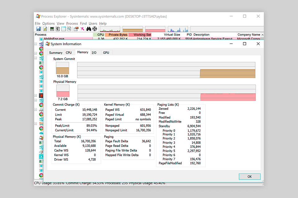Open System Information from the toolbar icon
The height and width of the screenshot is (198, 298).
[x=52, y=28]
